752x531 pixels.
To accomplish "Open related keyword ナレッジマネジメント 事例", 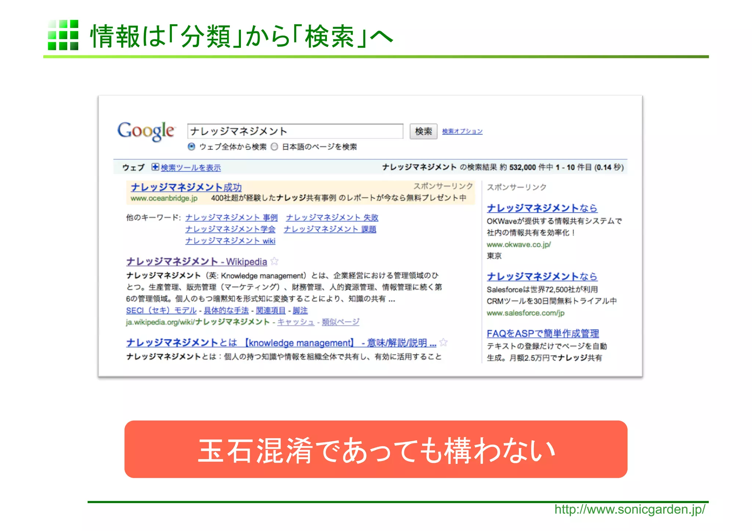I will (232, 218).
